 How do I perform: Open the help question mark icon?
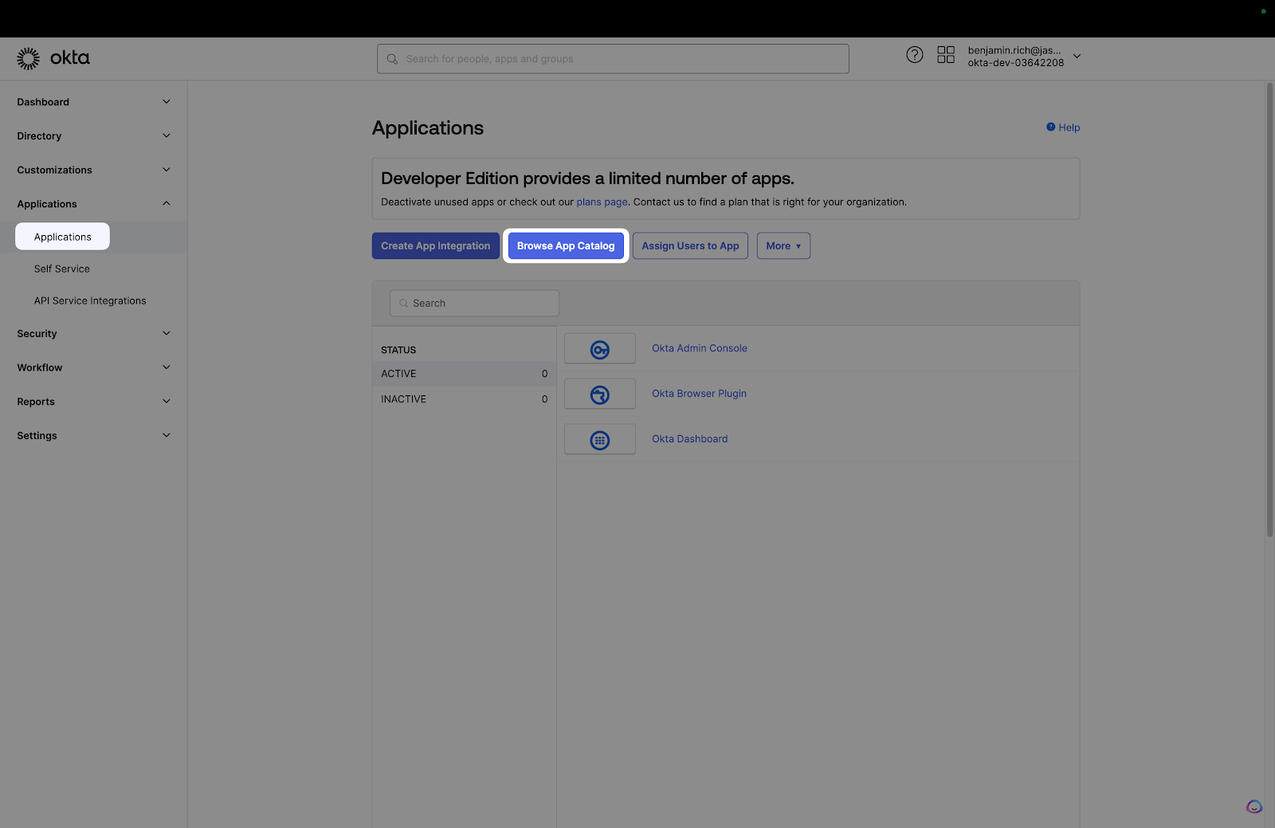click(x=914, y=55)
